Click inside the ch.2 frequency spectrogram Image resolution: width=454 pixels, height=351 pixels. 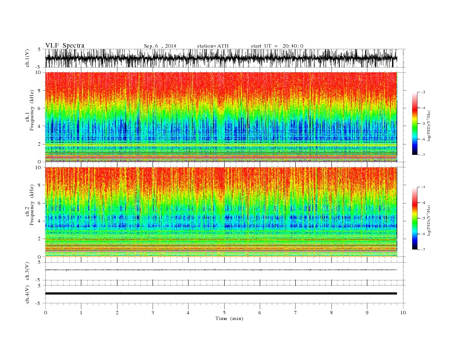click(x=221, y=212)
